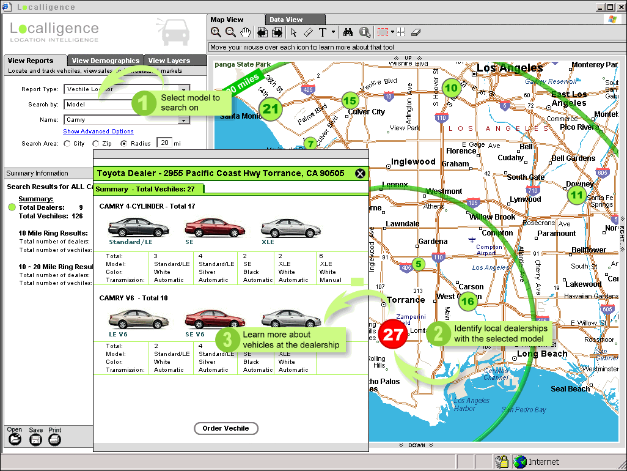627x471 pixels.
Task: Pan the map DOWN using bottom arrows
Action: [x=416, y=445]
